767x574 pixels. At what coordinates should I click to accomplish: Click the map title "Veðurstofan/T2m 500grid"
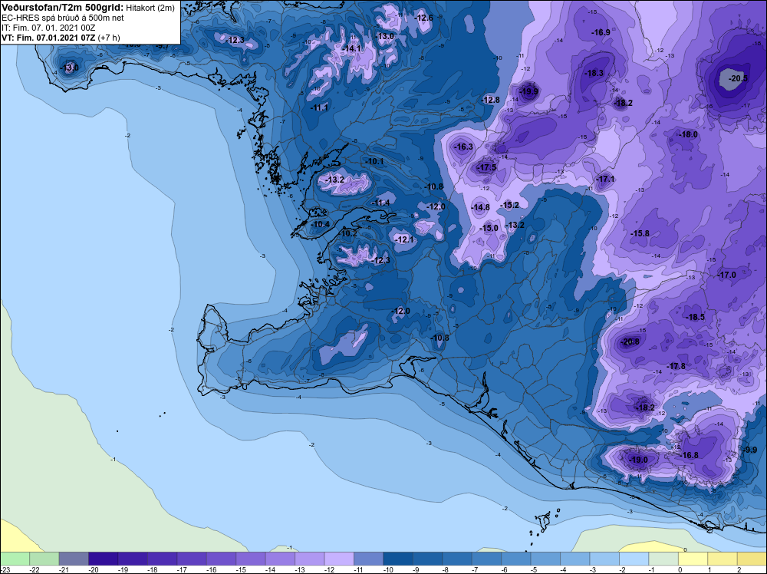tap(63, 8)
